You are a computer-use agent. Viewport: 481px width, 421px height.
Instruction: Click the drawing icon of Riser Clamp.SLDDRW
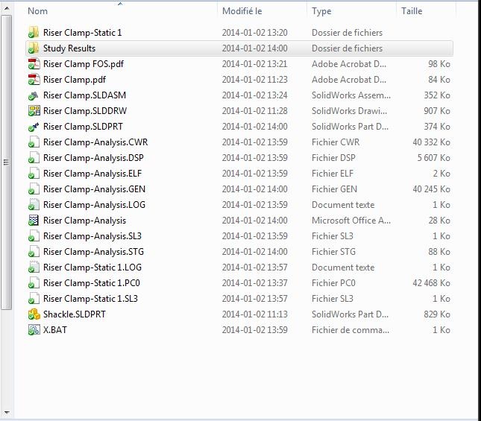[x=34, y=110]
